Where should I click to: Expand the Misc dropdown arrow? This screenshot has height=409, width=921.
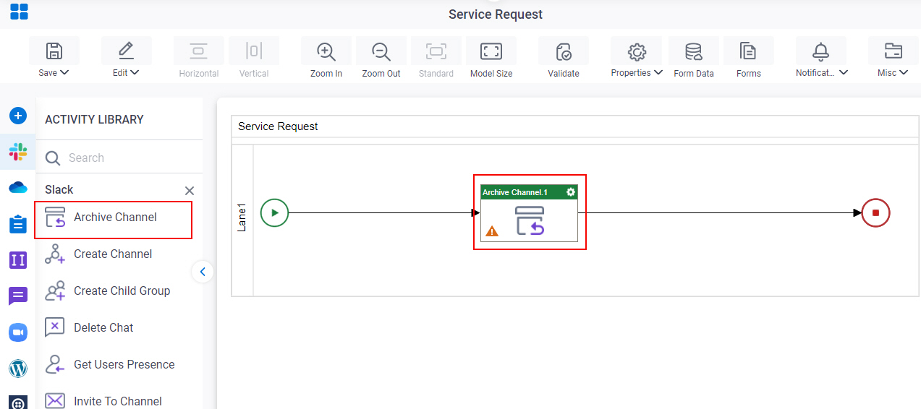point(904,72)
